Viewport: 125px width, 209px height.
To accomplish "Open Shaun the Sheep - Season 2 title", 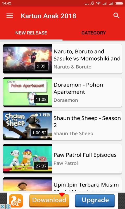I will pos(87,122).
